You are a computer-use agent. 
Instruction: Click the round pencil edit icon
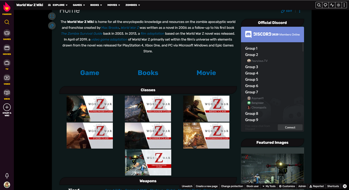coord(52,25)
